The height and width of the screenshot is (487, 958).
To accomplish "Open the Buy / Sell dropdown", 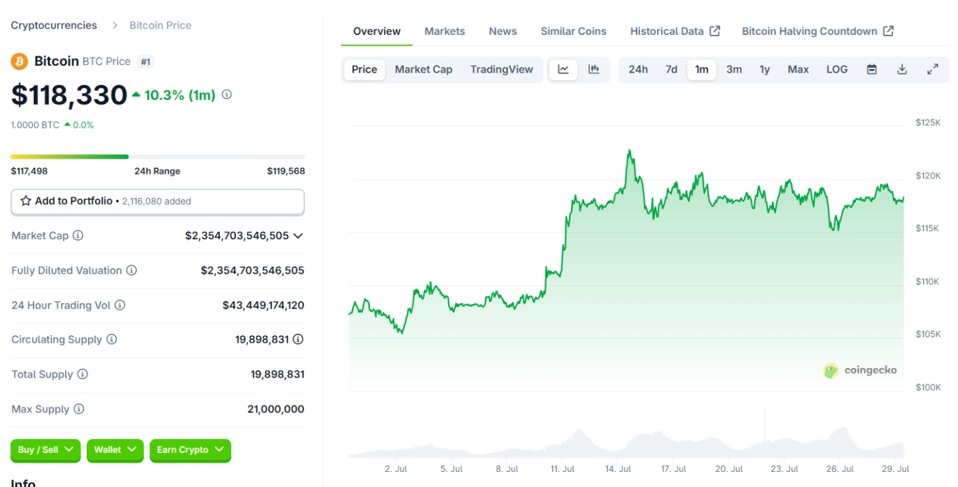I will [46, 450].
